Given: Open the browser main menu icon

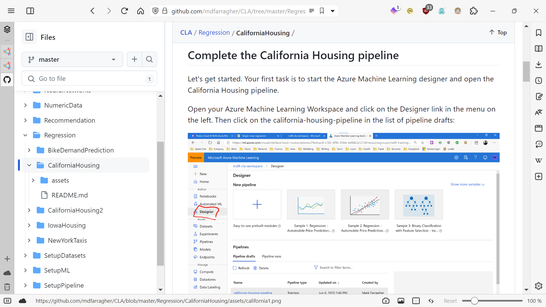Looking at the screenshot, I should 11,11.
